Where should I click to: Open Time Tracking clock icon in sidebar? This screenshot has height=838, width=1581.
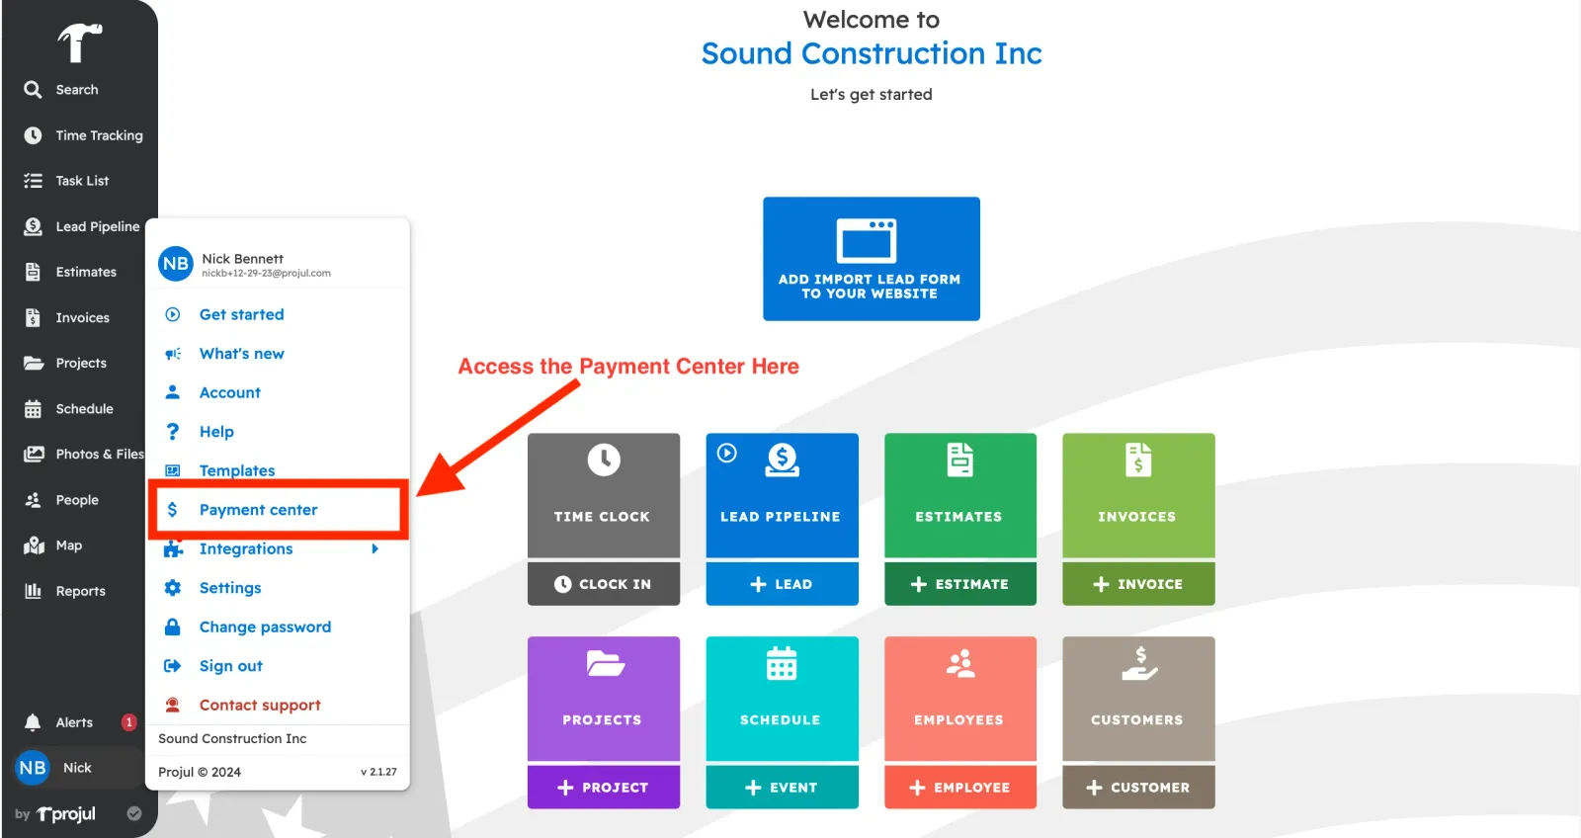(33, 135)
